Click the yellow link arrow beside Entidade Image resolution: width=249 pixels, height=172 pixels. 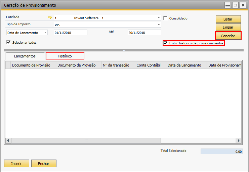[x=50, y=17]
